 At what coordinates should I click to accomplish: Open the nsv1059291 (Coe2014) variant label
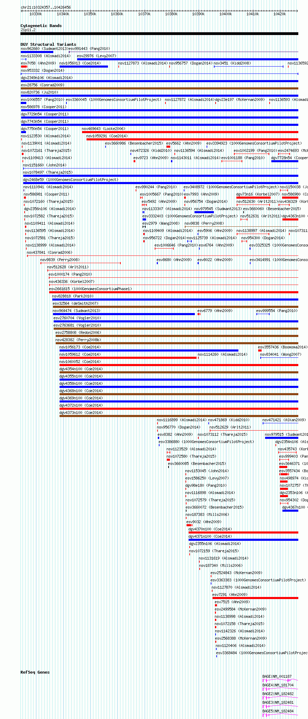(x=107, y=136)
